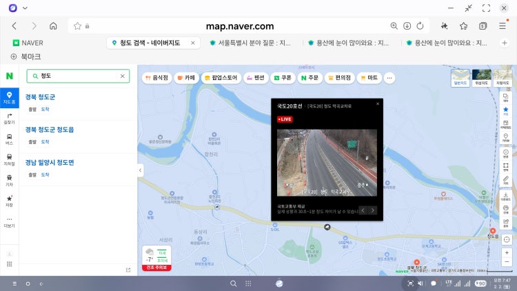Click the current location target icon
This screenshot has height=291, width=517.
[x=506, y=239]
